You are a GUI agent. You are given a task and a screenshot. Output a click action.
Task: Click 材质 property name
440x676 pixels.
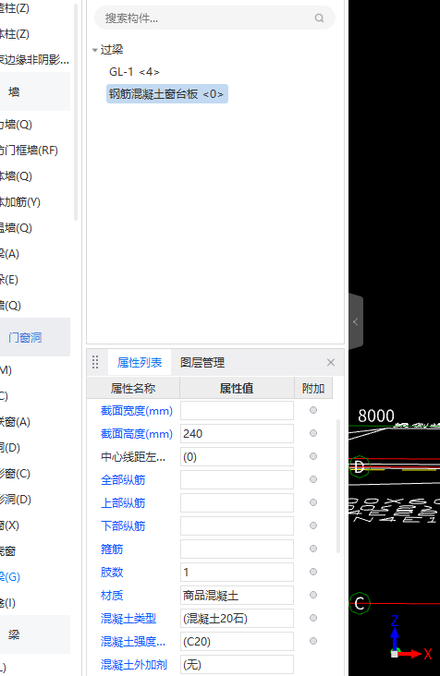pyautogui.click(x=112, y=596)
